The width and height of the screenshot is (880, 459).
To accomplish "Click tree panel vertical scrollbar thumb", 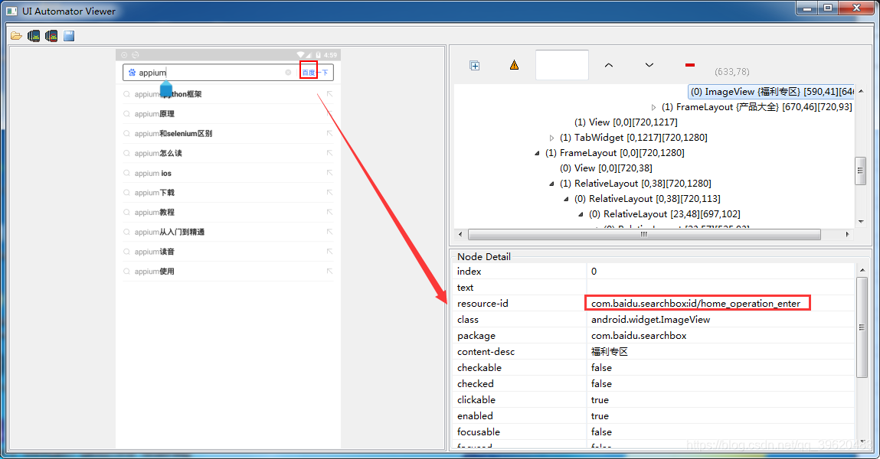I will (x=860, y=171).
